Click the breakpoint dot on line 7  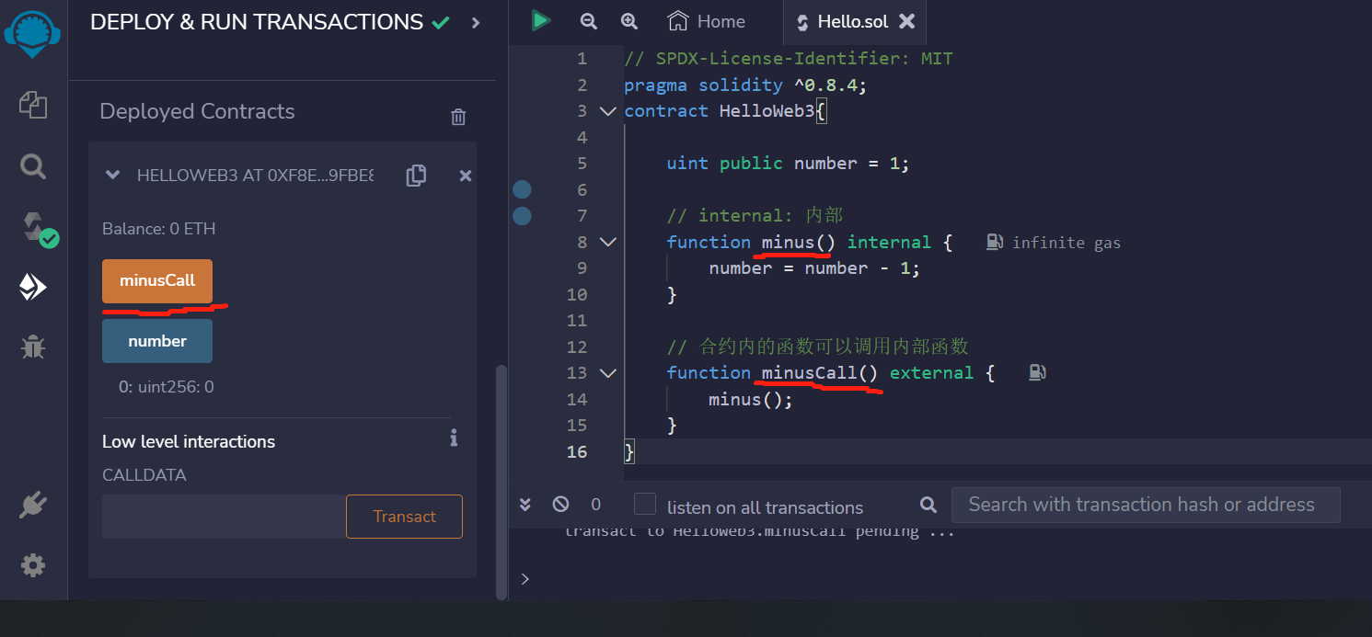click(522, 216)
